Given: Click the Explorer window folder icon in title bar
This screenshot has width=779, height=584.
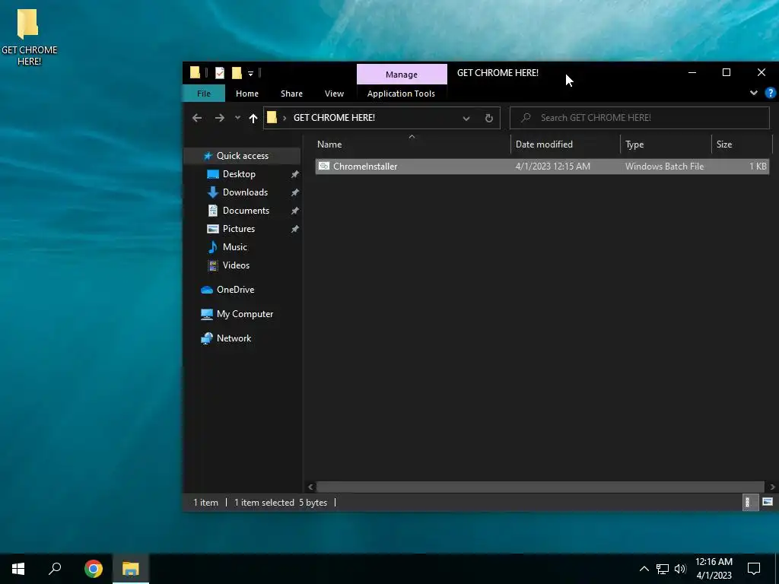Looking at the screenshot, I should coord(195,73).
